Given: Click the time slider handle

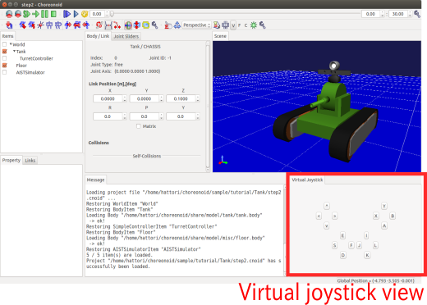Looking at the screenshot, I should pyautogui.click(x=112, y=14).
